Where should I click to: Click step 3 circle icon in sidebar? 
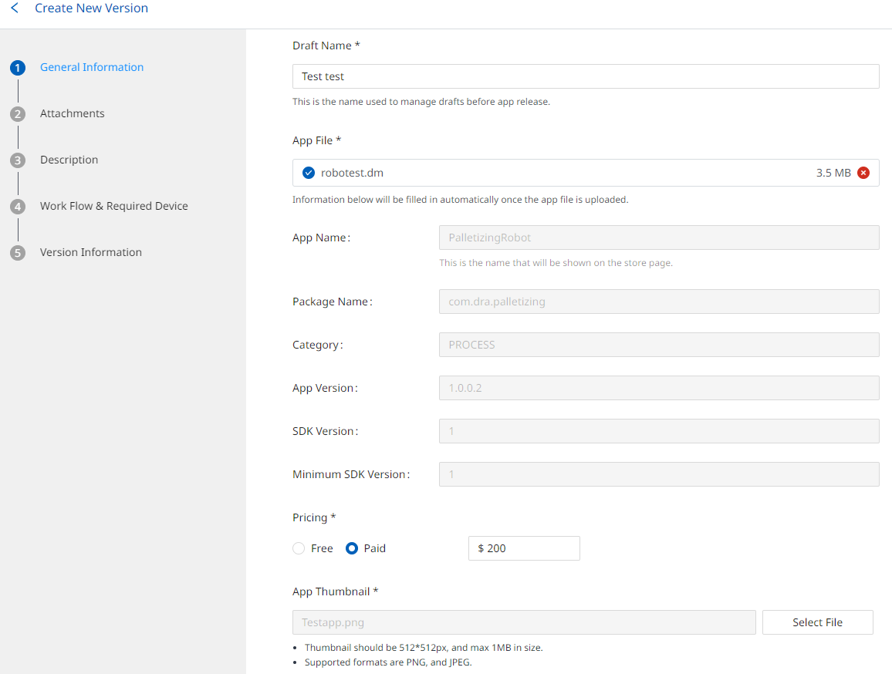[18, 160]
